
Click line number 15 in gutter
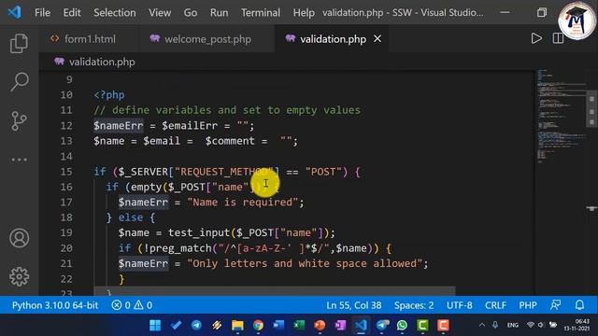66,172
